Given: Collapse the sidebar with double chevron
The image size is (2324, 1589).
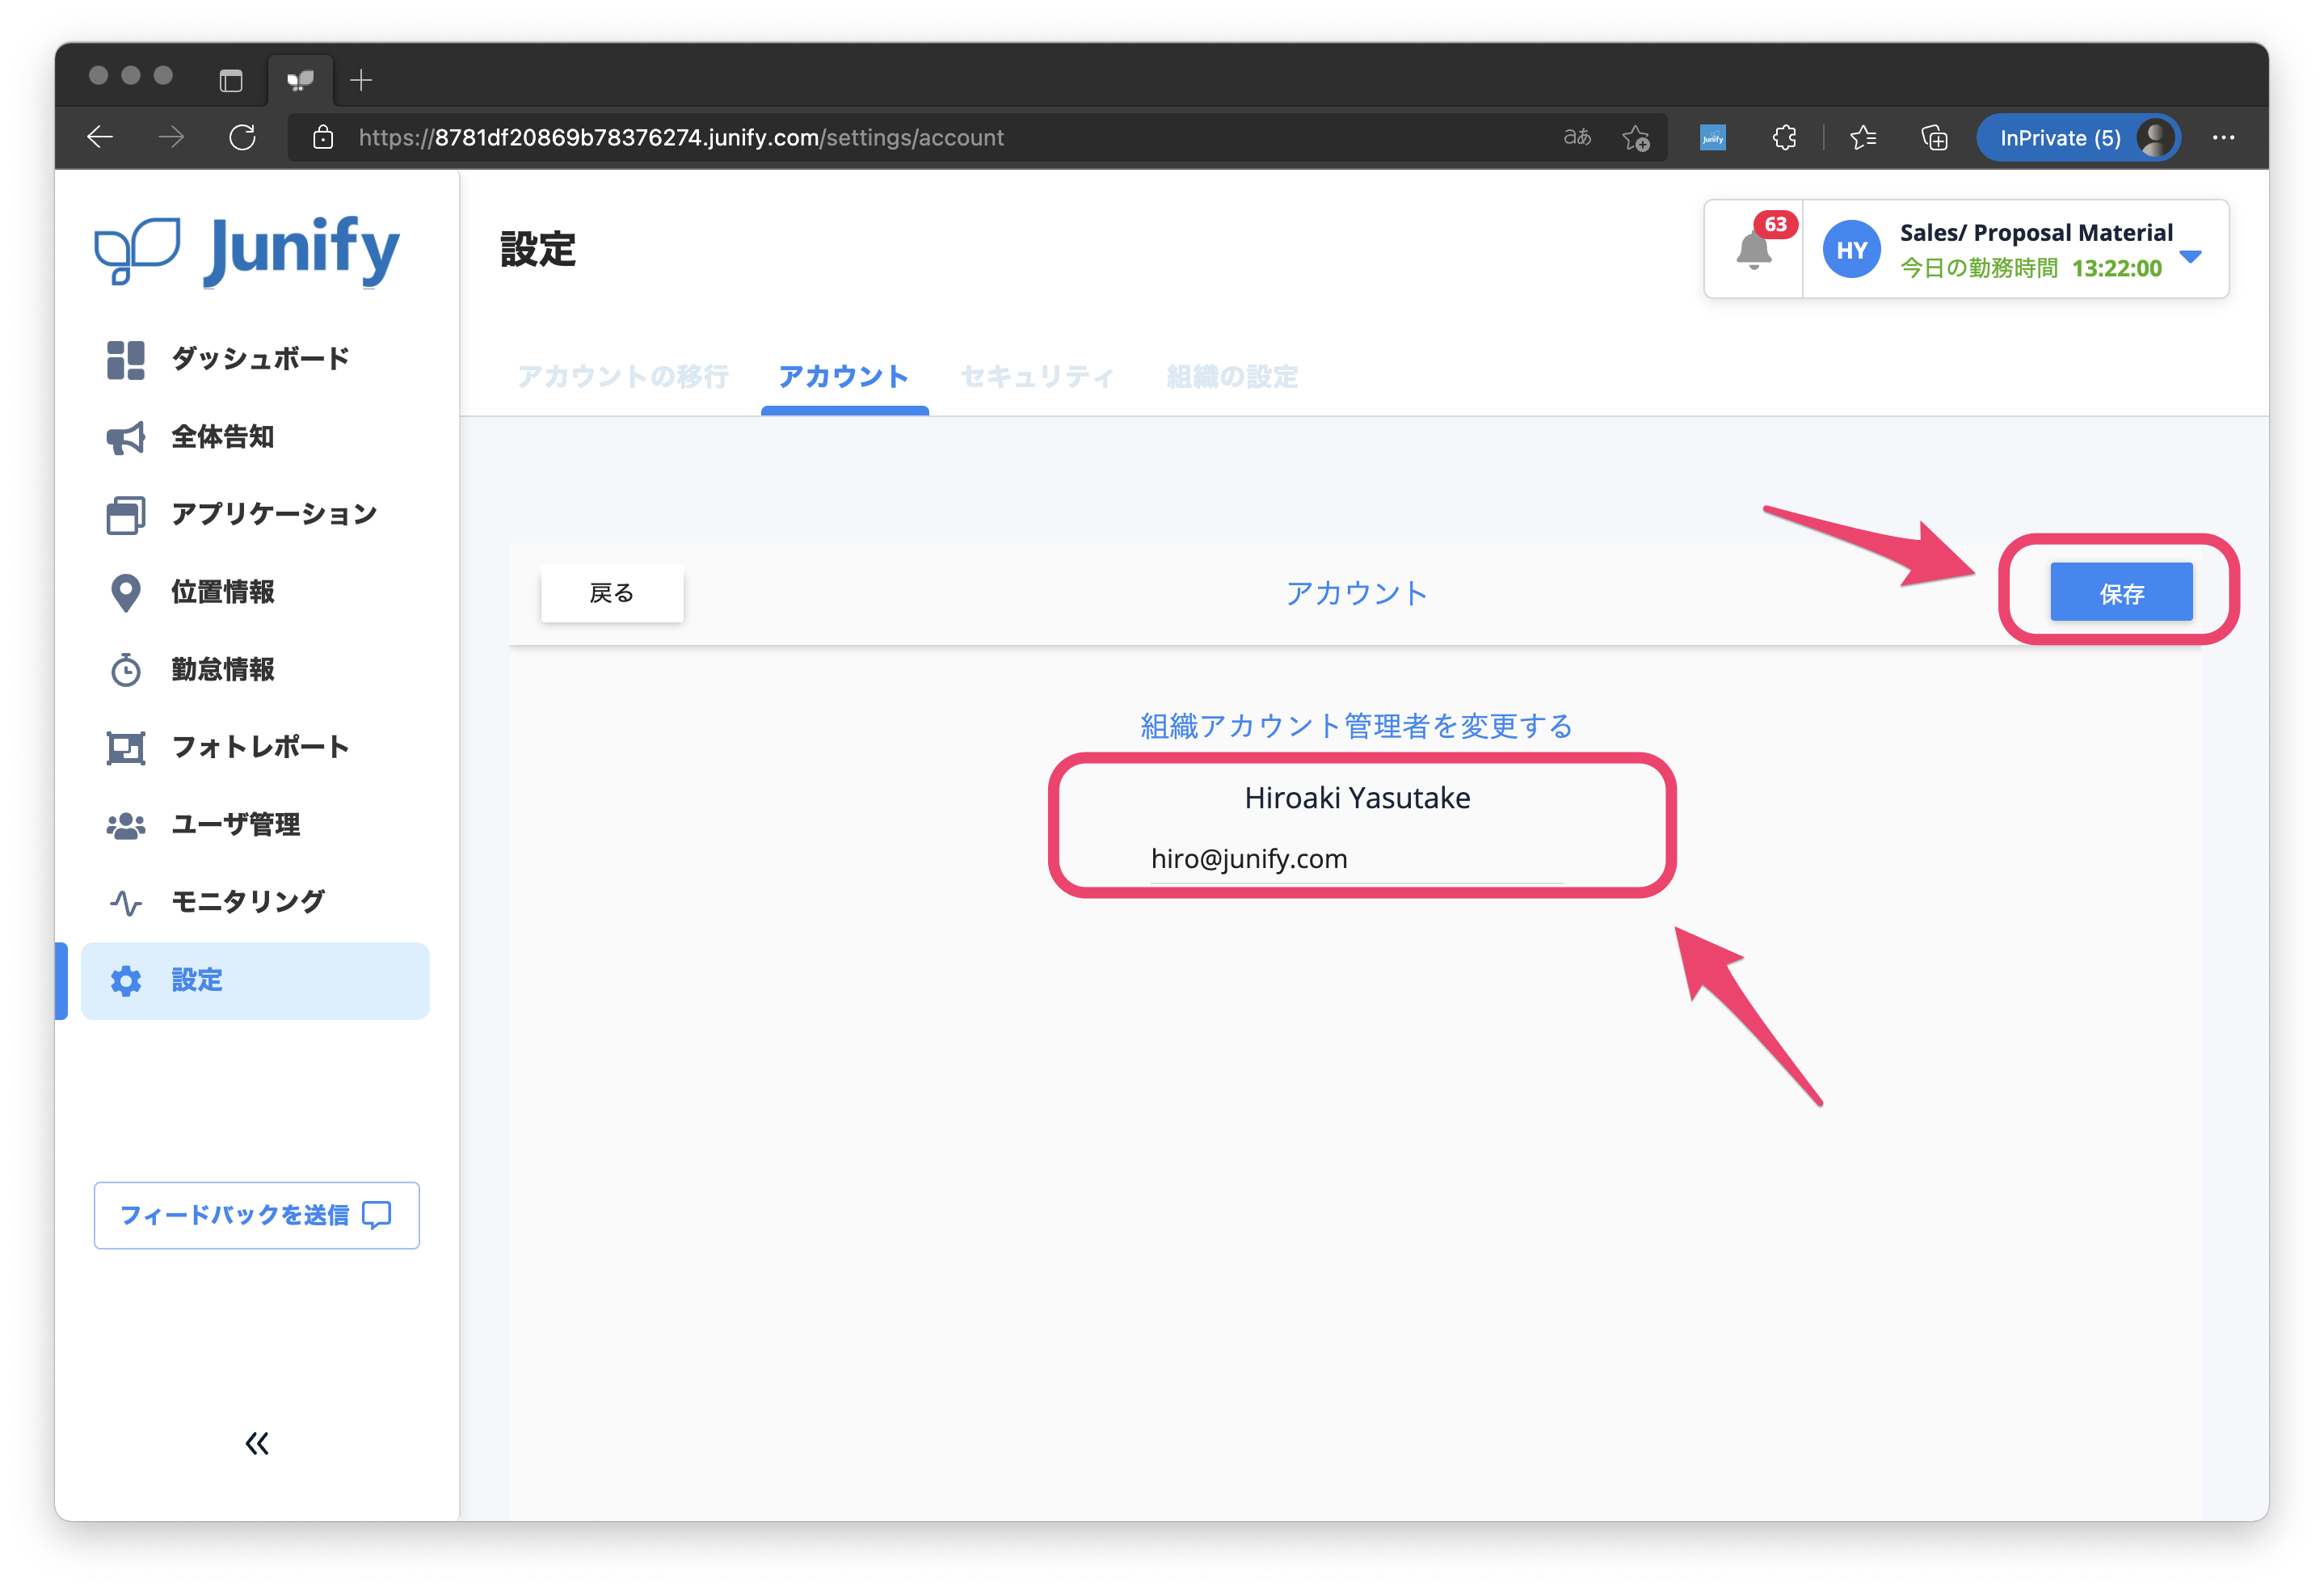Looking at the screenshot, I should (257, 1443).
